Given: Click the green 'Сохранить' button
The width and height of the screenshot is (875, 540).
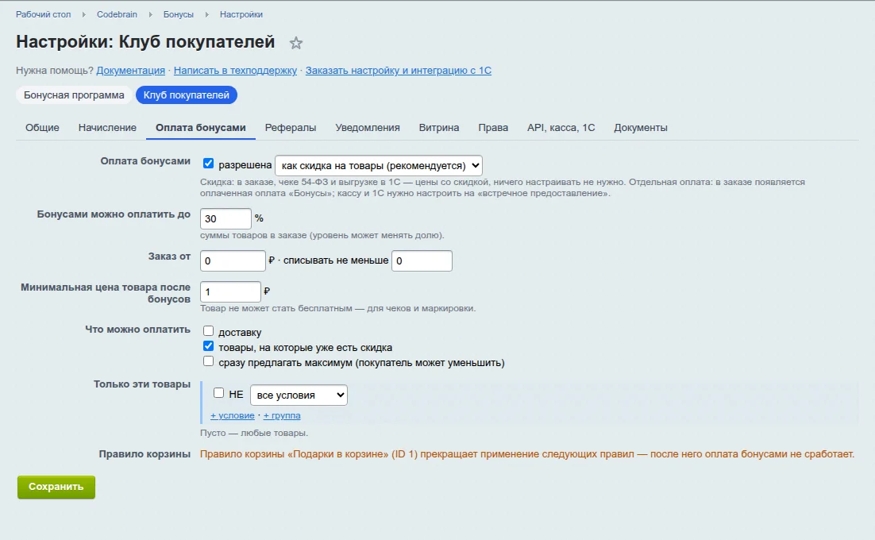Looking at the screenshot, I should pyautogui.click(x=56, y=487).
